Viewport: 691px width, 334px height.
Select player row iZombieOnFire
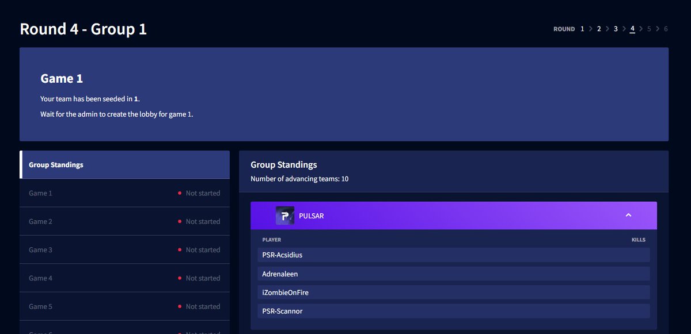[x=454, y=293]
